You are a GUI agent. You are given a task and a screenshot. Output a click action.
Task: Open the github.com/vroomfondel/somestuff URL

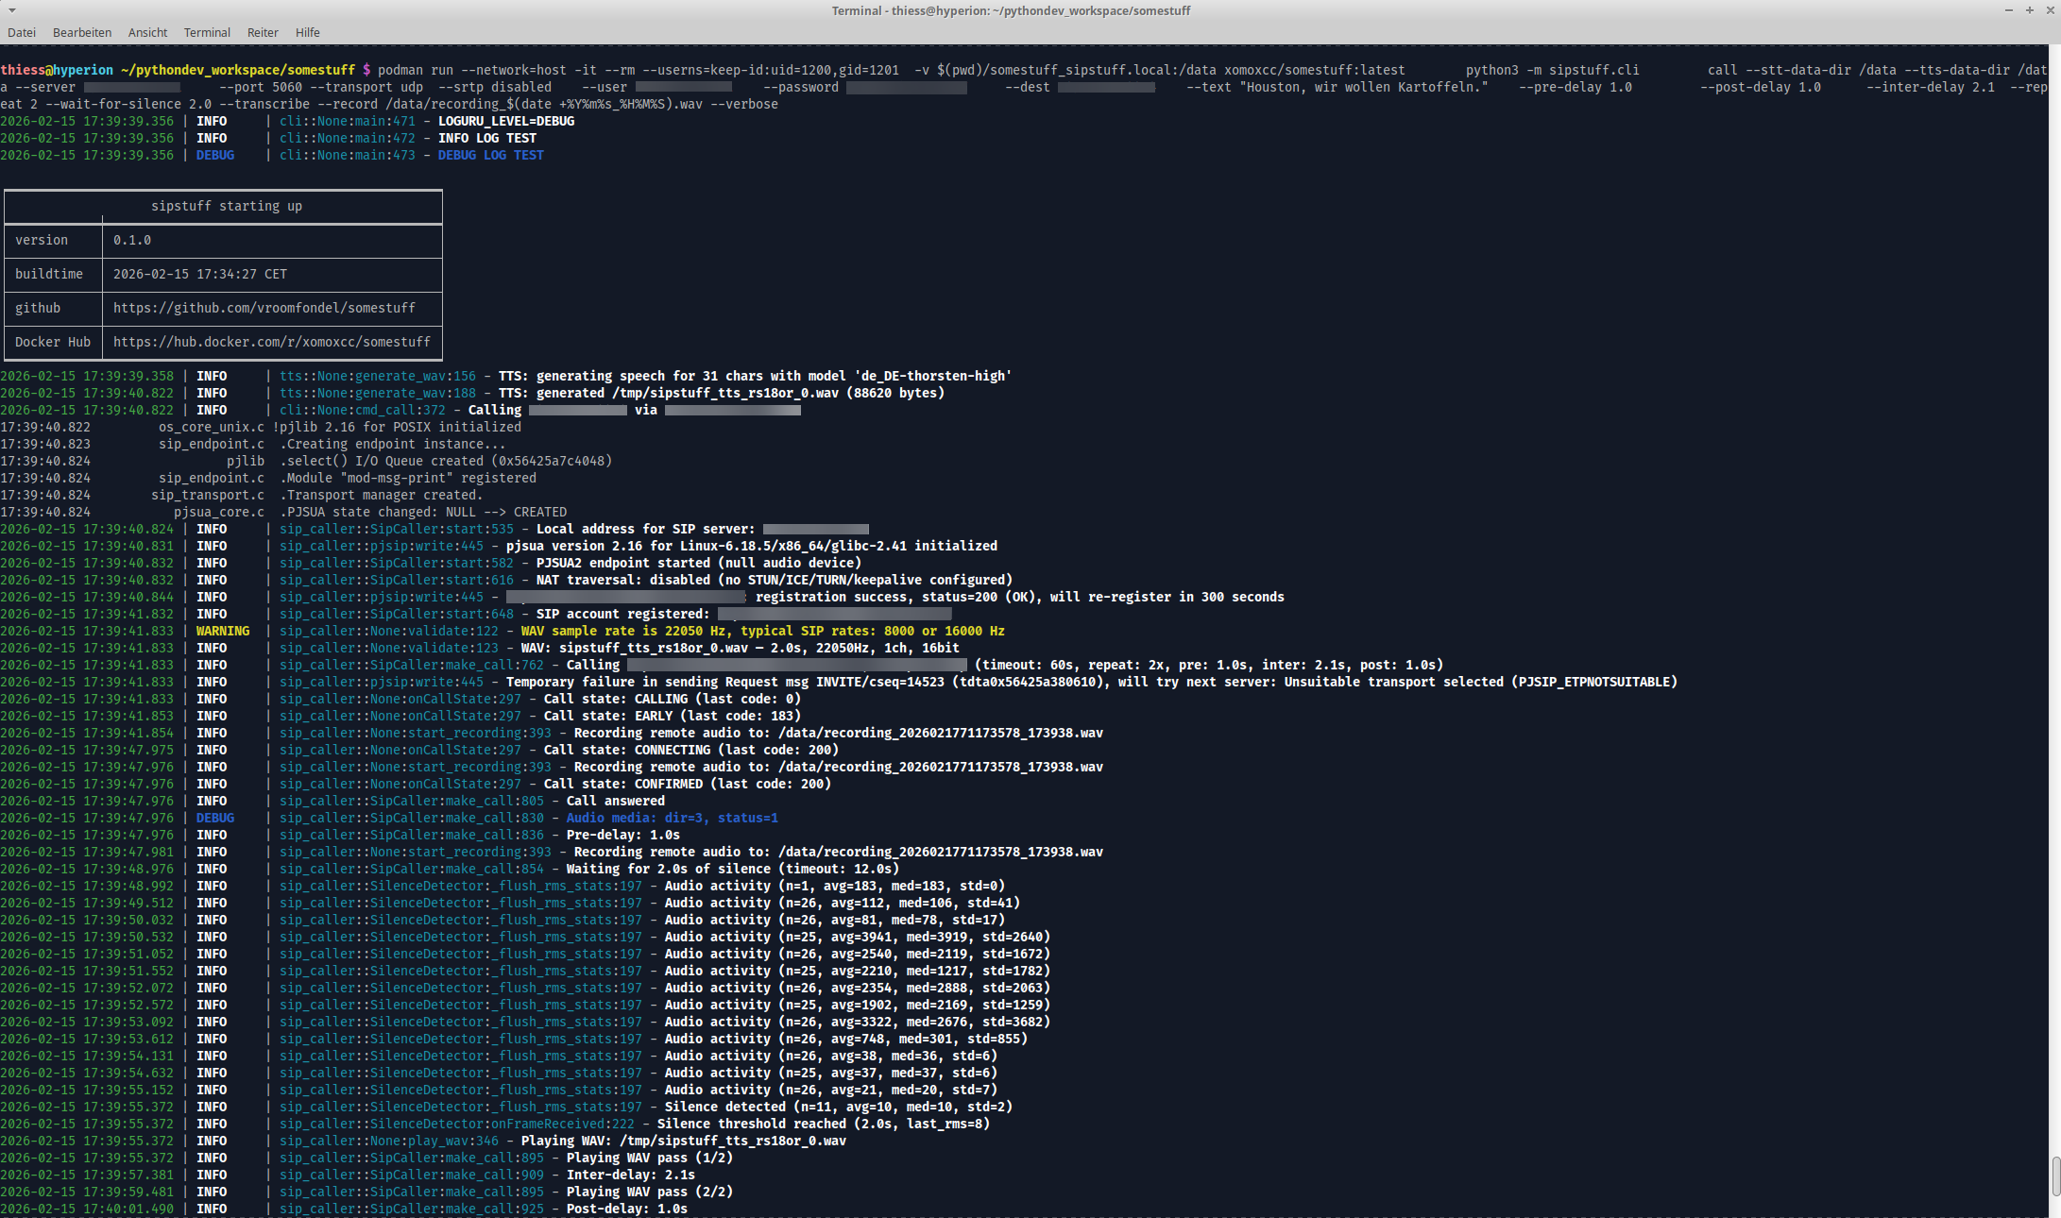264,308
